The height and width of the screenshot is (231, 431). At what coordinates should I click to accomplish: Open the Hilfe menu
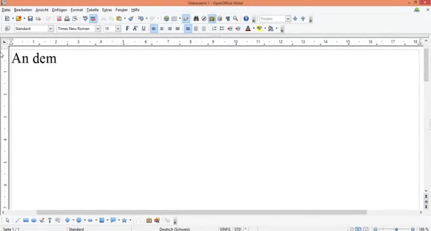tap(135, 10)
